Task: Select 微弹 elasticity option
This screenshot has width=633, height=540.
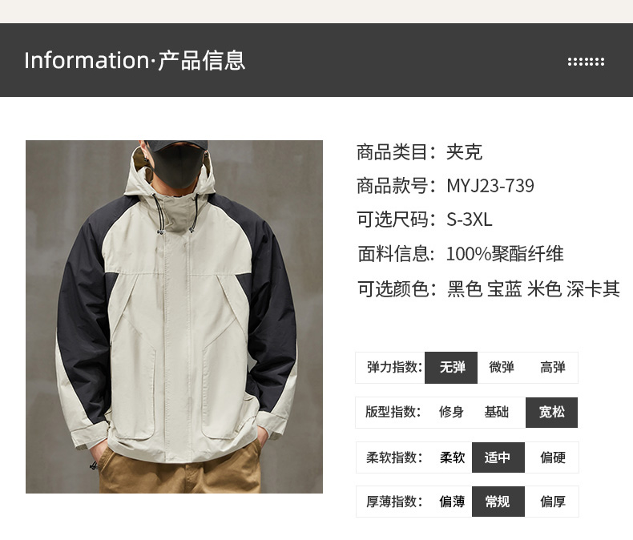Action: pos(502,367)
